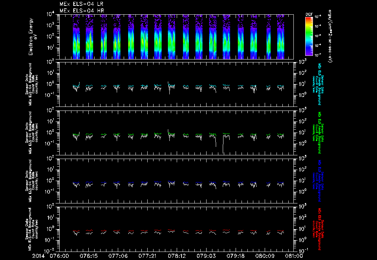Image resolution: width=377 pixels, height=260 pixels.
Task: Select the "079:18" time axis label
Action: (235, 256)
